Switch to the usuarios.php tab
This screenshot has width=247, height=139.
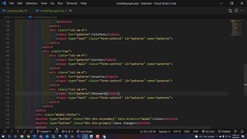pyautogui.click(x=15, y=11)
